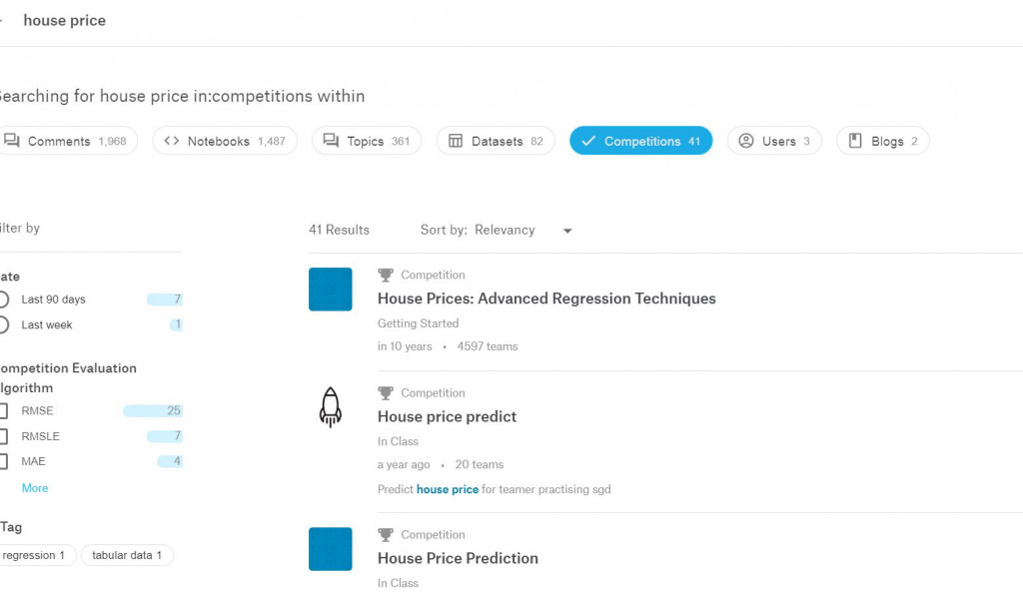Select the Last week radio option

4,324
